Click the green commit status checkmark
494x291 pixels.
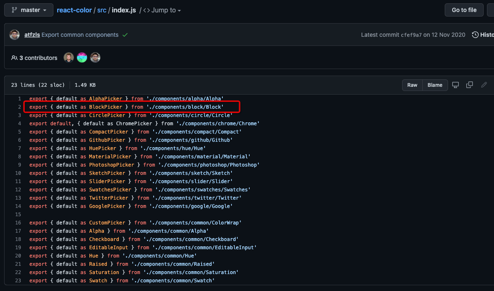pos(125,35)
